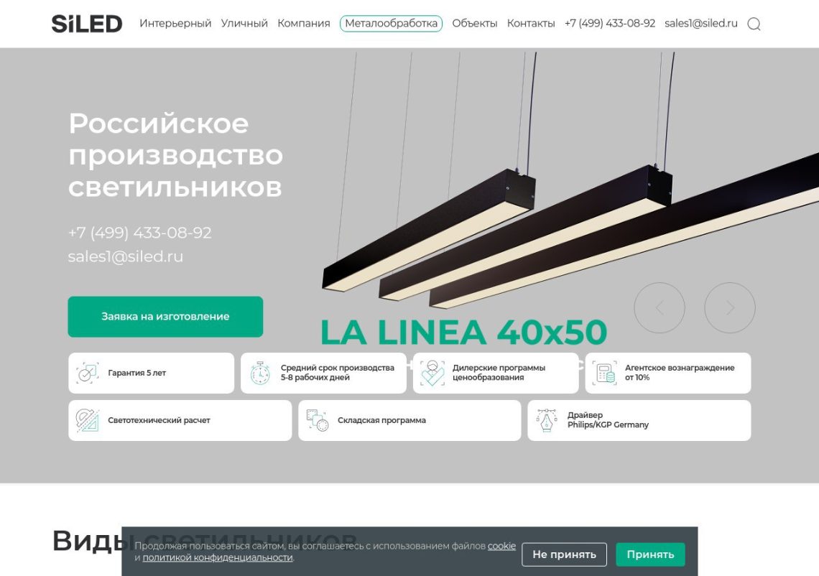This screenshot has height=576, width=819.
Task: Select the highlighted Металообработка tab
Action: click(392, 23)
